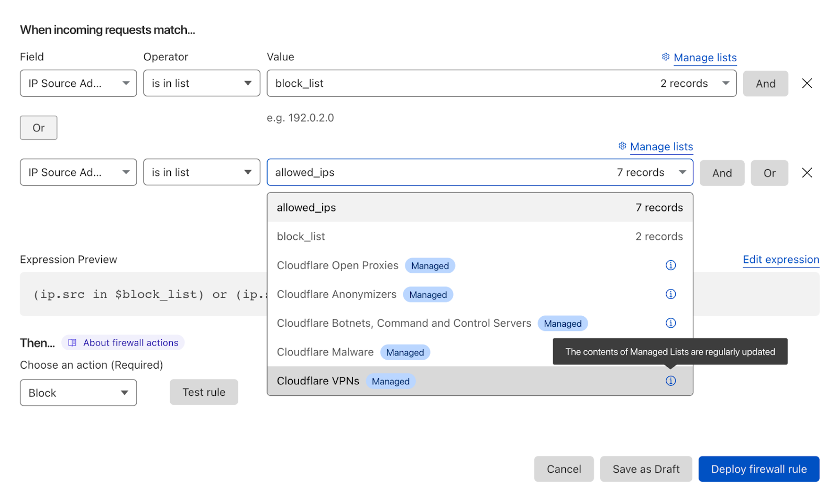Expand the Block action dropdown
This screenshot has height=500, width=838.
click(x=78, y=393)
